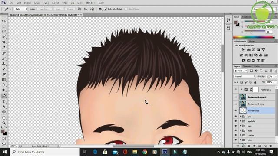Select the Lasso tool
This screenshot has width=278, height=156.
(4, 31)
